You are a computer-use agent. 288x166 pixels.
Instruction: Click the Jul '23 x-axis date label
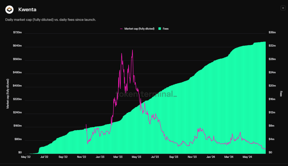tap(155, 157)
